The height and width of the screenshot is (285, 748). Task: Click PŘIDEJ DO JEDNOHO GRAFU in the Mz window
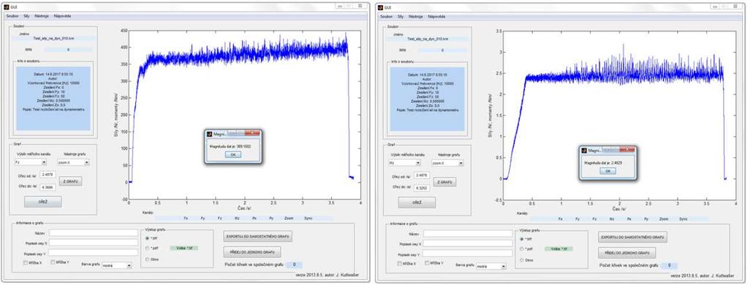pos(627,253)
